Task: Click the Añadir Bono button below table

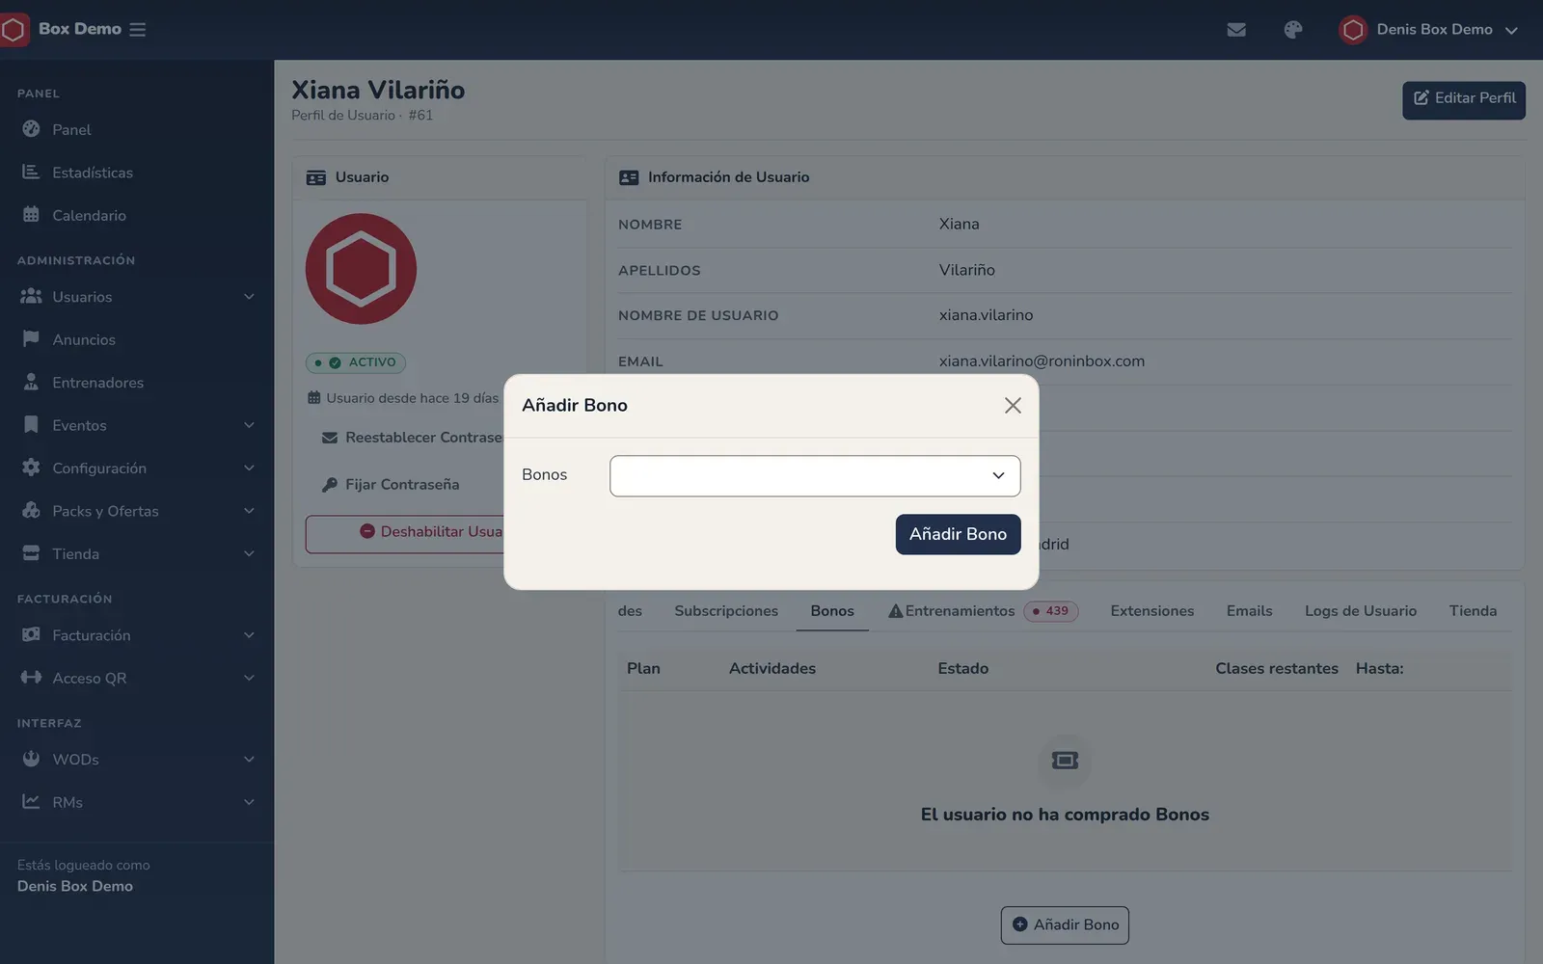Action: click(1065, 925)
